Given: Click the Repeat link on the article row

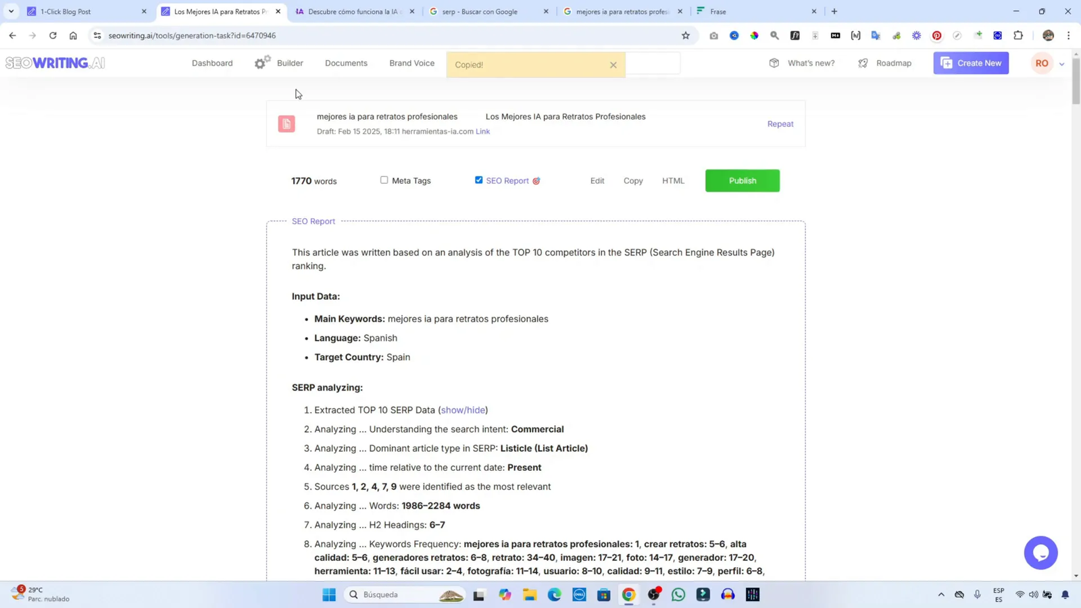Looking at the screenshot, I should [x=780, y=124].
